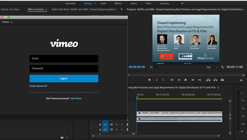247x140 pixels.
Task: Select the Editing workspace tab
Action: (88, 3)
